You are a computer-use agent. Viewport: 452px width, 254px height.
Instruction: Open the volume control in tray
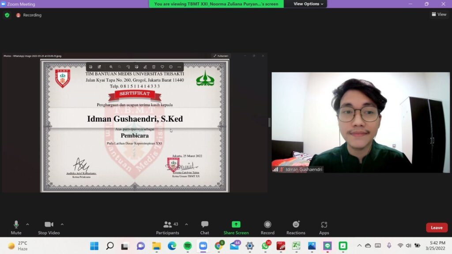[408, 246]
